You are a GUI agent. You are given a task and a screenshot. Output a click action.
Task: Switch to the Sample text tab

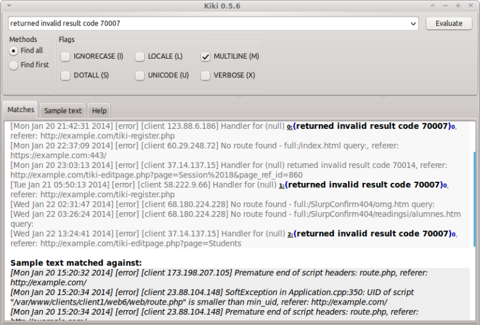pyautogui.click(x=63, y=111)
